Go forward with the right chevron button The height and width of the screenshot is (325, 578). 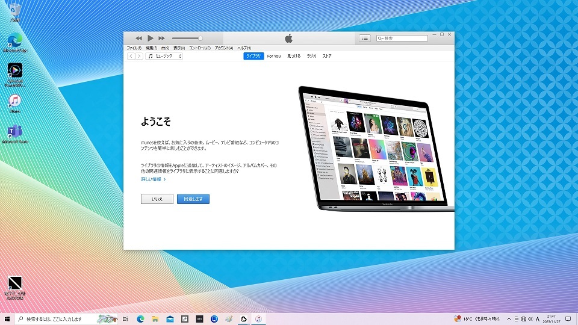click(x=139, y=56)
